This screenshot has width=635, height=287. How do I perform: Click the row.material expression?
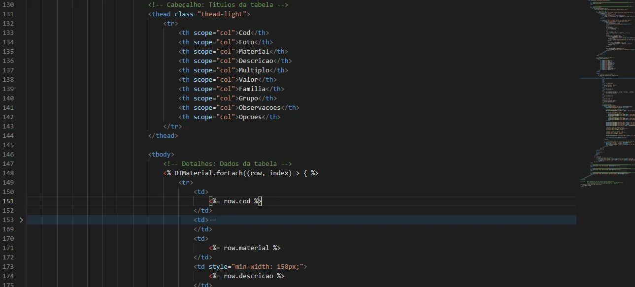point(246,248)
